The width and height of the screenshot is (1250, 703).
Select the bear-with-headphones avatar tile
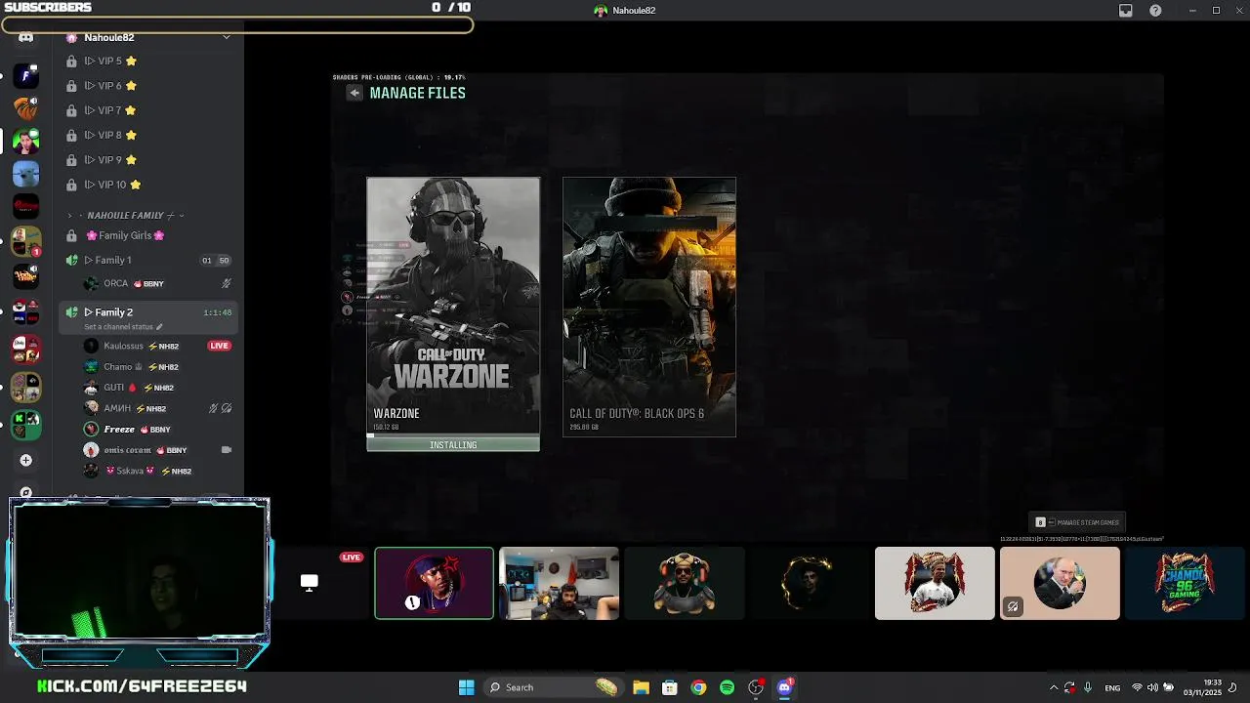(x=684, y=583)
